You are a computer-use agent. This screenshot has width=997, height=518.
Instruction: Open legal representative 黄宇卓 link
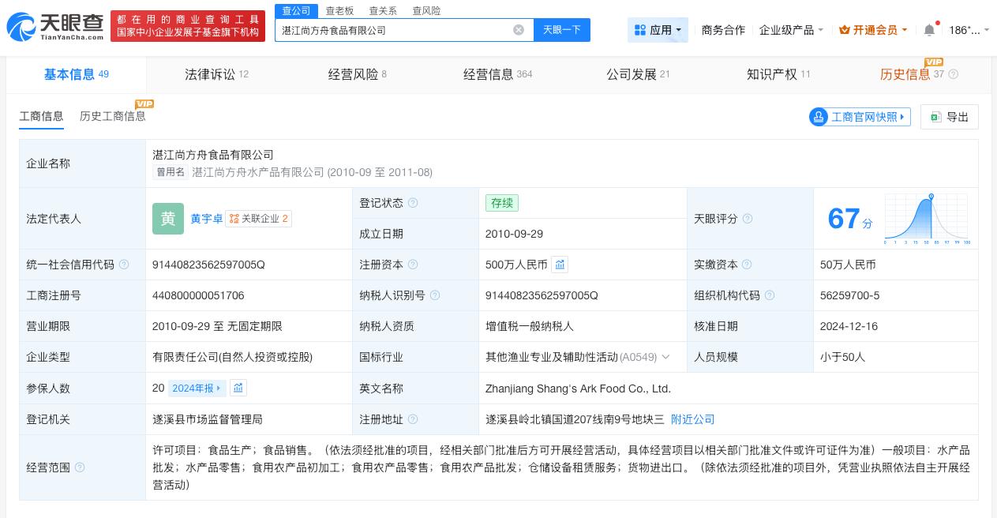click(206, 219)
